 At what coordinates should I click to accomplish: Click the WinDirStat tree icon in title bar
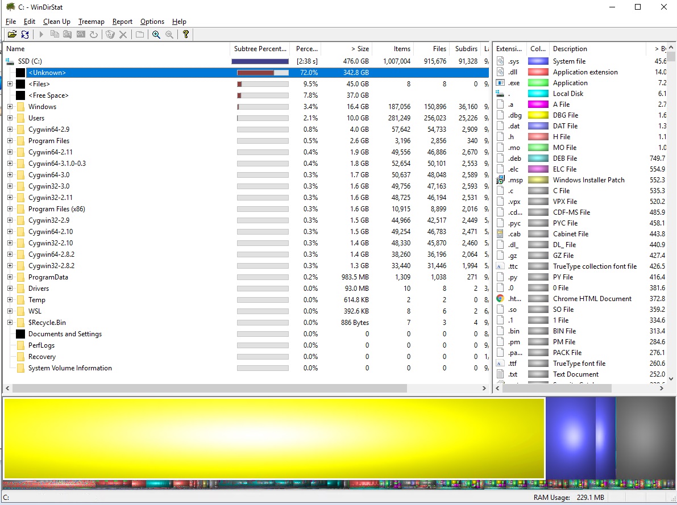pos(10,7)
